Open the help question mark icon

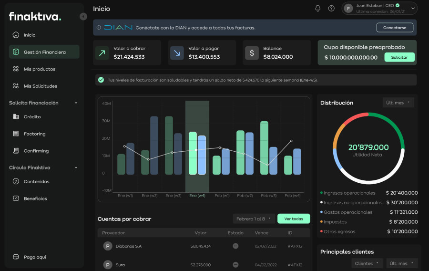[x=331, y=9]
